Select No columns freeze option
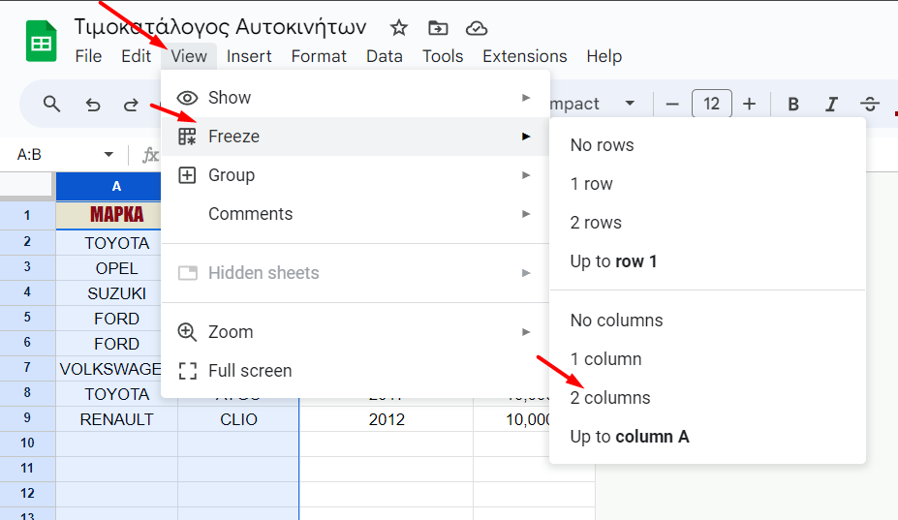This screenshot has height=520, width=898. 707,321
